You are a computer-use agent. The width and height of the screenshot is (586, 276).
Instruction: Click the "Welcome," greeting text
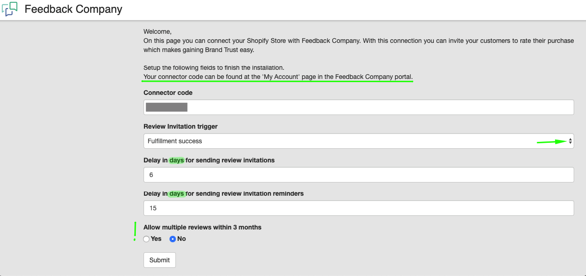(157, 31)
